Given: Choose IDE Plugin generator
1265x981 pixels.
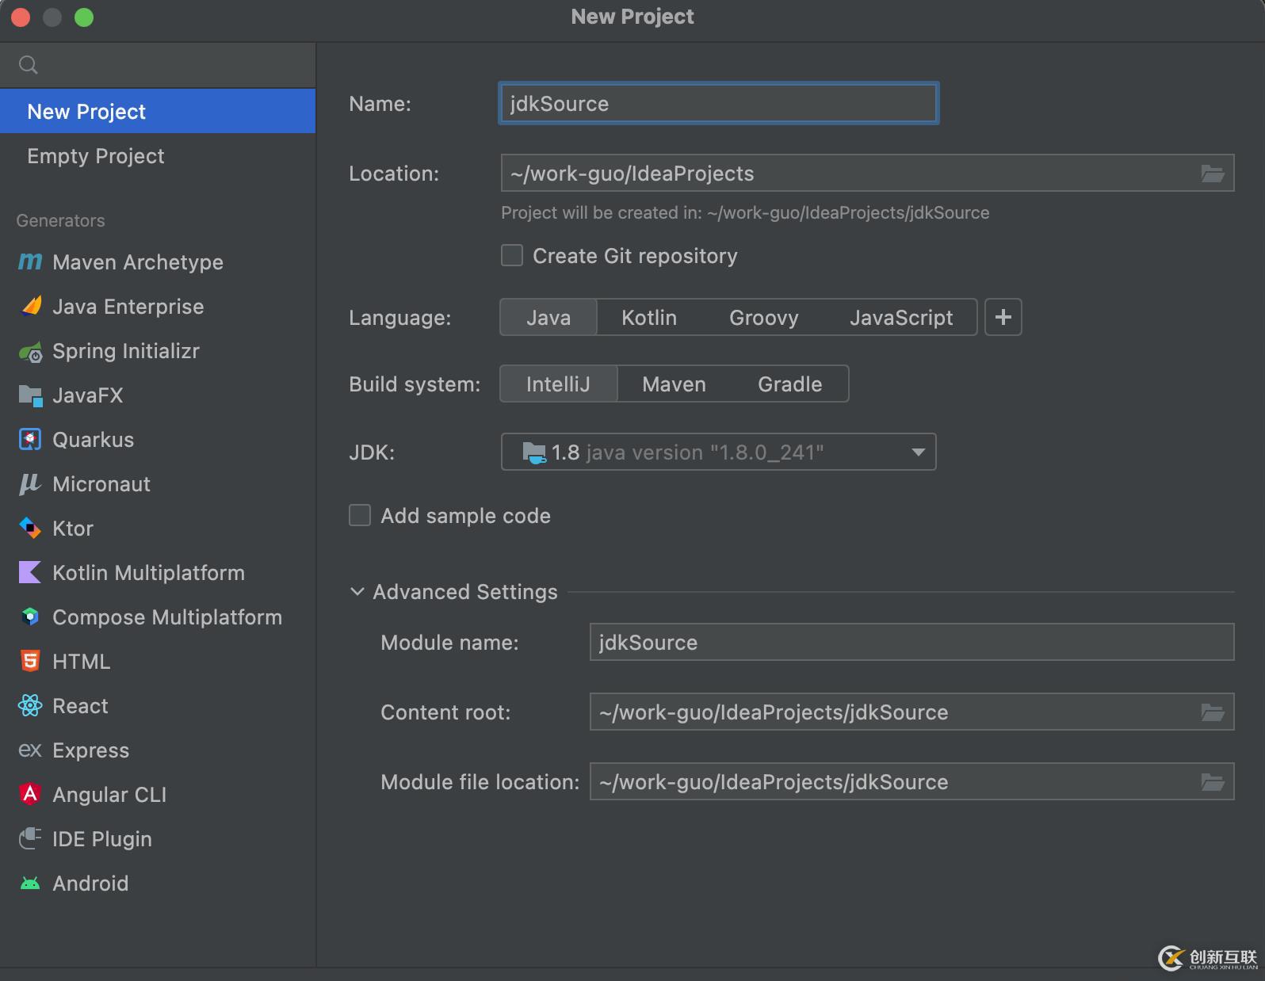Looking at the screenshot, I should pos(158,838).
